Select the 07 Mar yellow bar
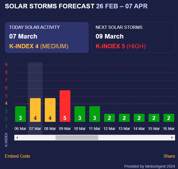The height and width of the screenshot is (169, 178). pyautogui.click(x=35, y=110)
